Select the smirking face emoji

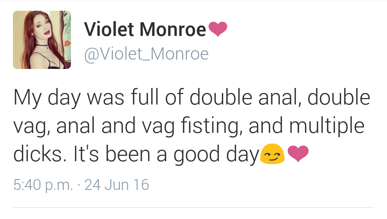(x=272, y=154)
